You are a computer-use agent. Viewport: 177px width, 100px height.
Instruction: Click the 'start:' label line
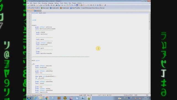tap(34, 25)
